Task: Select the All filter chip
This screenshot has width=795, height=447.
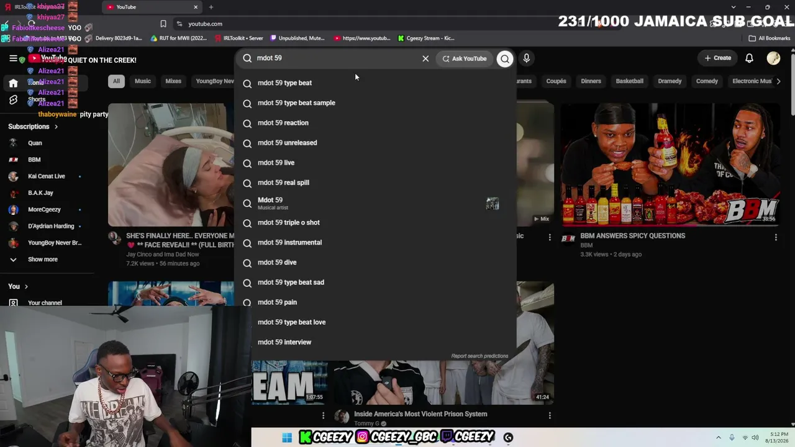Action: (x=116, y=81)
